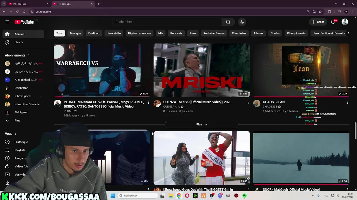Expand more subscriptions with Plus

23,121
